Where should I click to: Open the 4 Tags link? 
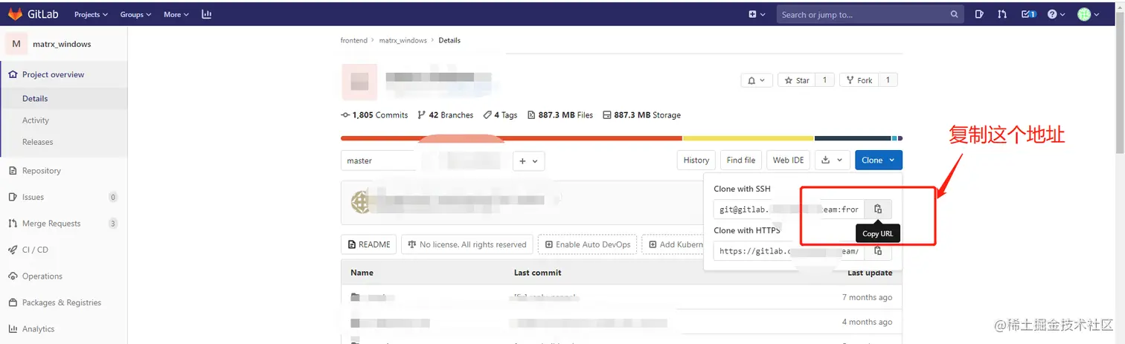pos(500,115)
